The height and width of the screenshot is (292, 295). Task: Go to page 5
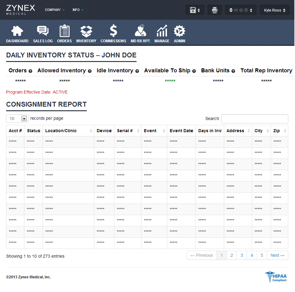(x=262, y=255)
